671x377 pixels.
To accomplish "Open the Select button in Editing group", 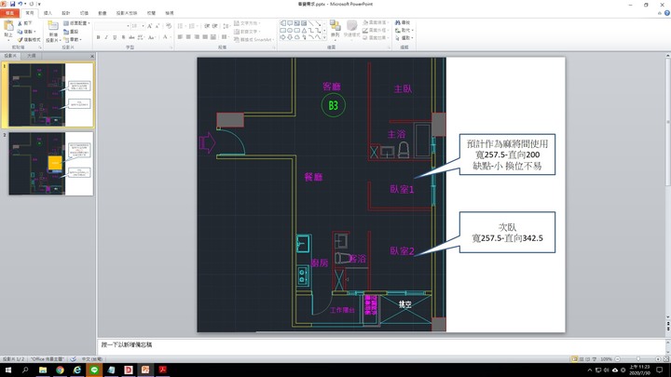I will click(x=404, y=38).
